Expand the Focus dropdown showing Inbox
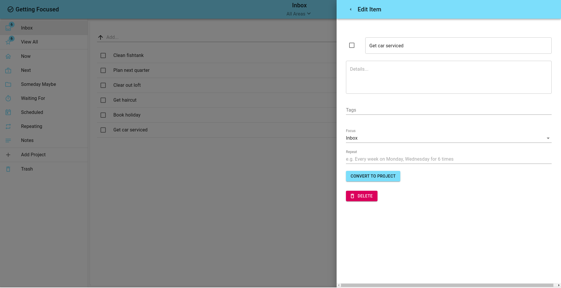Screen dimensions: 561x288 coord(449,138)
